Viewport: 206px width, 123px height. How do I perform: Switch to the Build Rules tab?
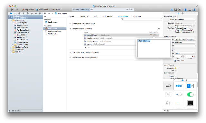[137, 16]
